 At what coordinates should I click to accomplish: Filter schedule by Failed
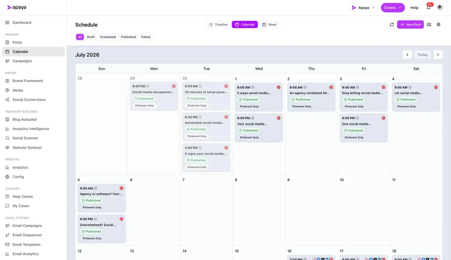146,37
